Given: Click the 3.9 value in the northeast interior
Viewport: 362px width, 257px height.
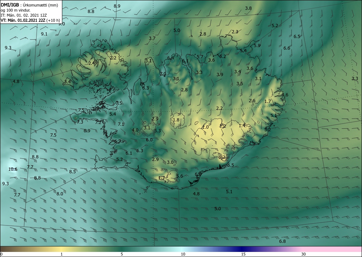Looking at the screenshot, I should [220, 74].
